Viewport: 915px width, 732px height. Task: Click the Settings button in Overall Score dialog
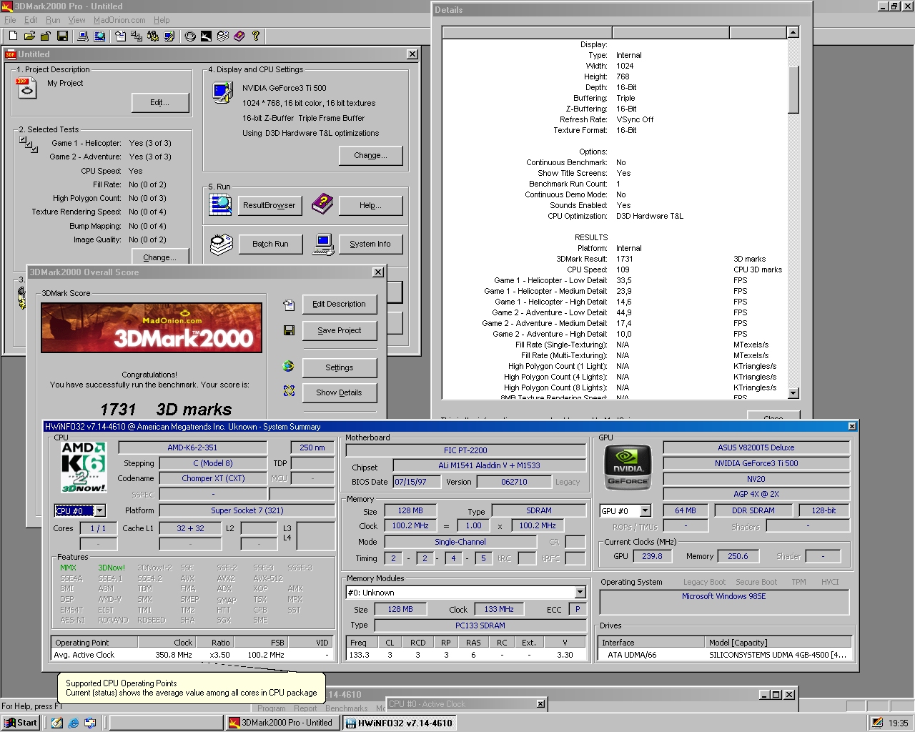click(x=339, y=367)
